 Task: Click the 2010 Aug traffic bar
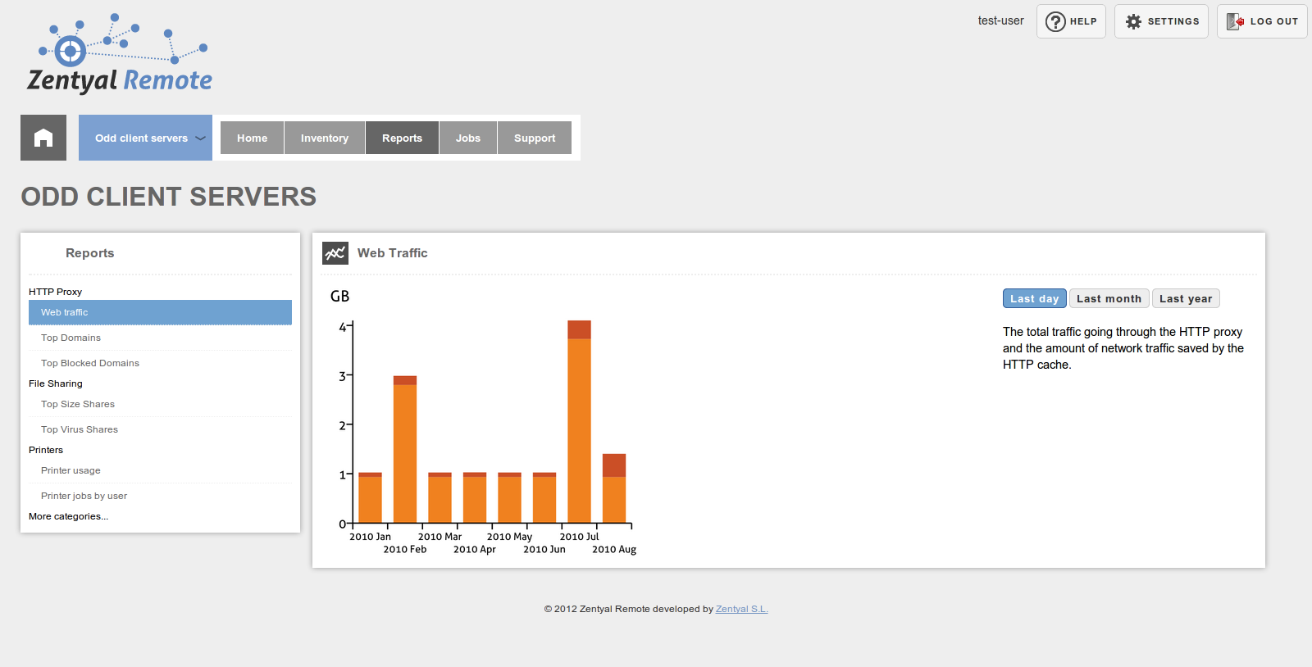pos(614,488)
